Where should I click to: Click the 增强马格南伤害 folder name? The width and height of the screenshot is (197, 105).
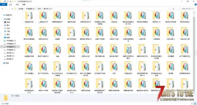[x=114, y=91]
